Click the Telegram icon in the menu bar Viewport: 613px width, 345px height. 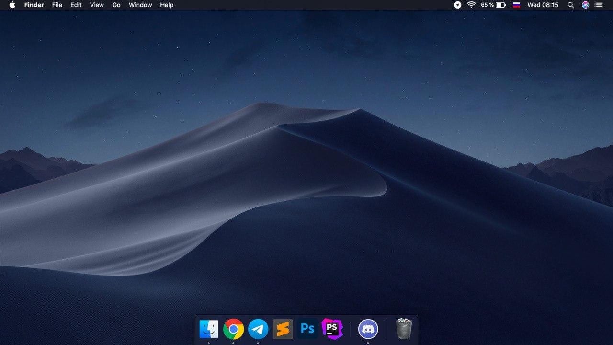pyautogui.click(x=458, y=5)
